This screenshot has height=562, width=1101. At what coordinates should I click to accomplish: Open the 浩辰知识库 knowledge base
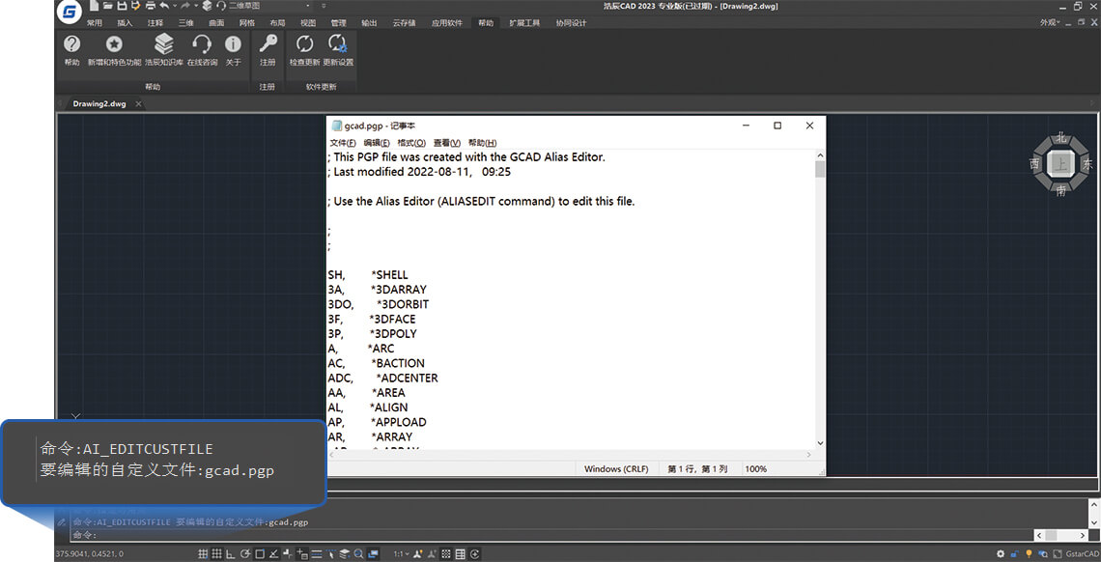pyautogui.click(x=163, y=50)
